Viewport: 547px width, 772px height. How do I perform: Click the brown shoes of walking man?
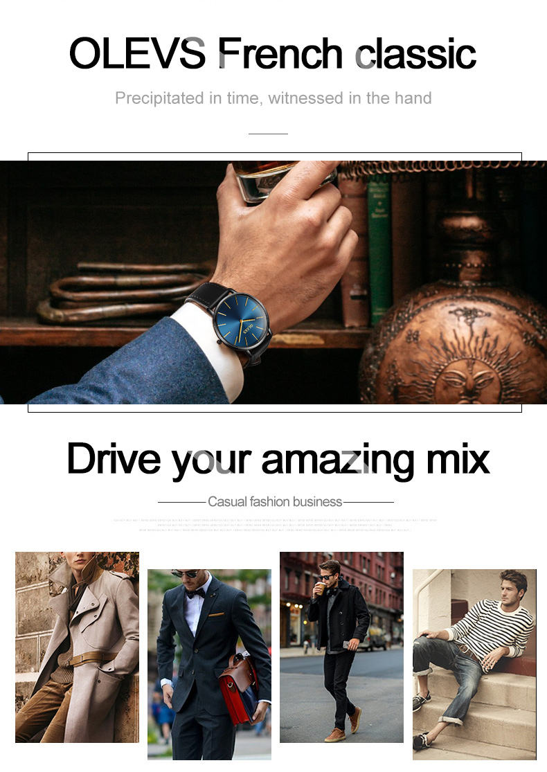(346, 726)
